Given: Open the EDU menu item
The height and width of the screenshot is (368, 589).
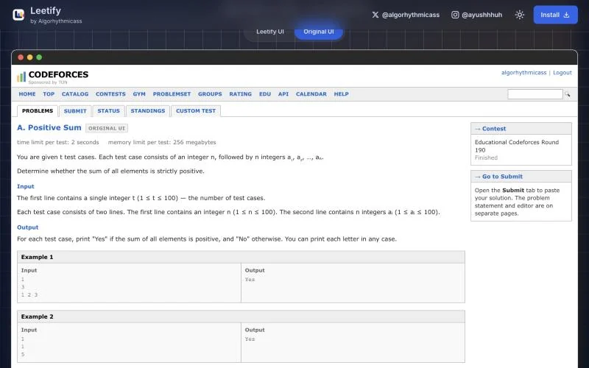Looking at the screenshot, I should coord(265,94).
